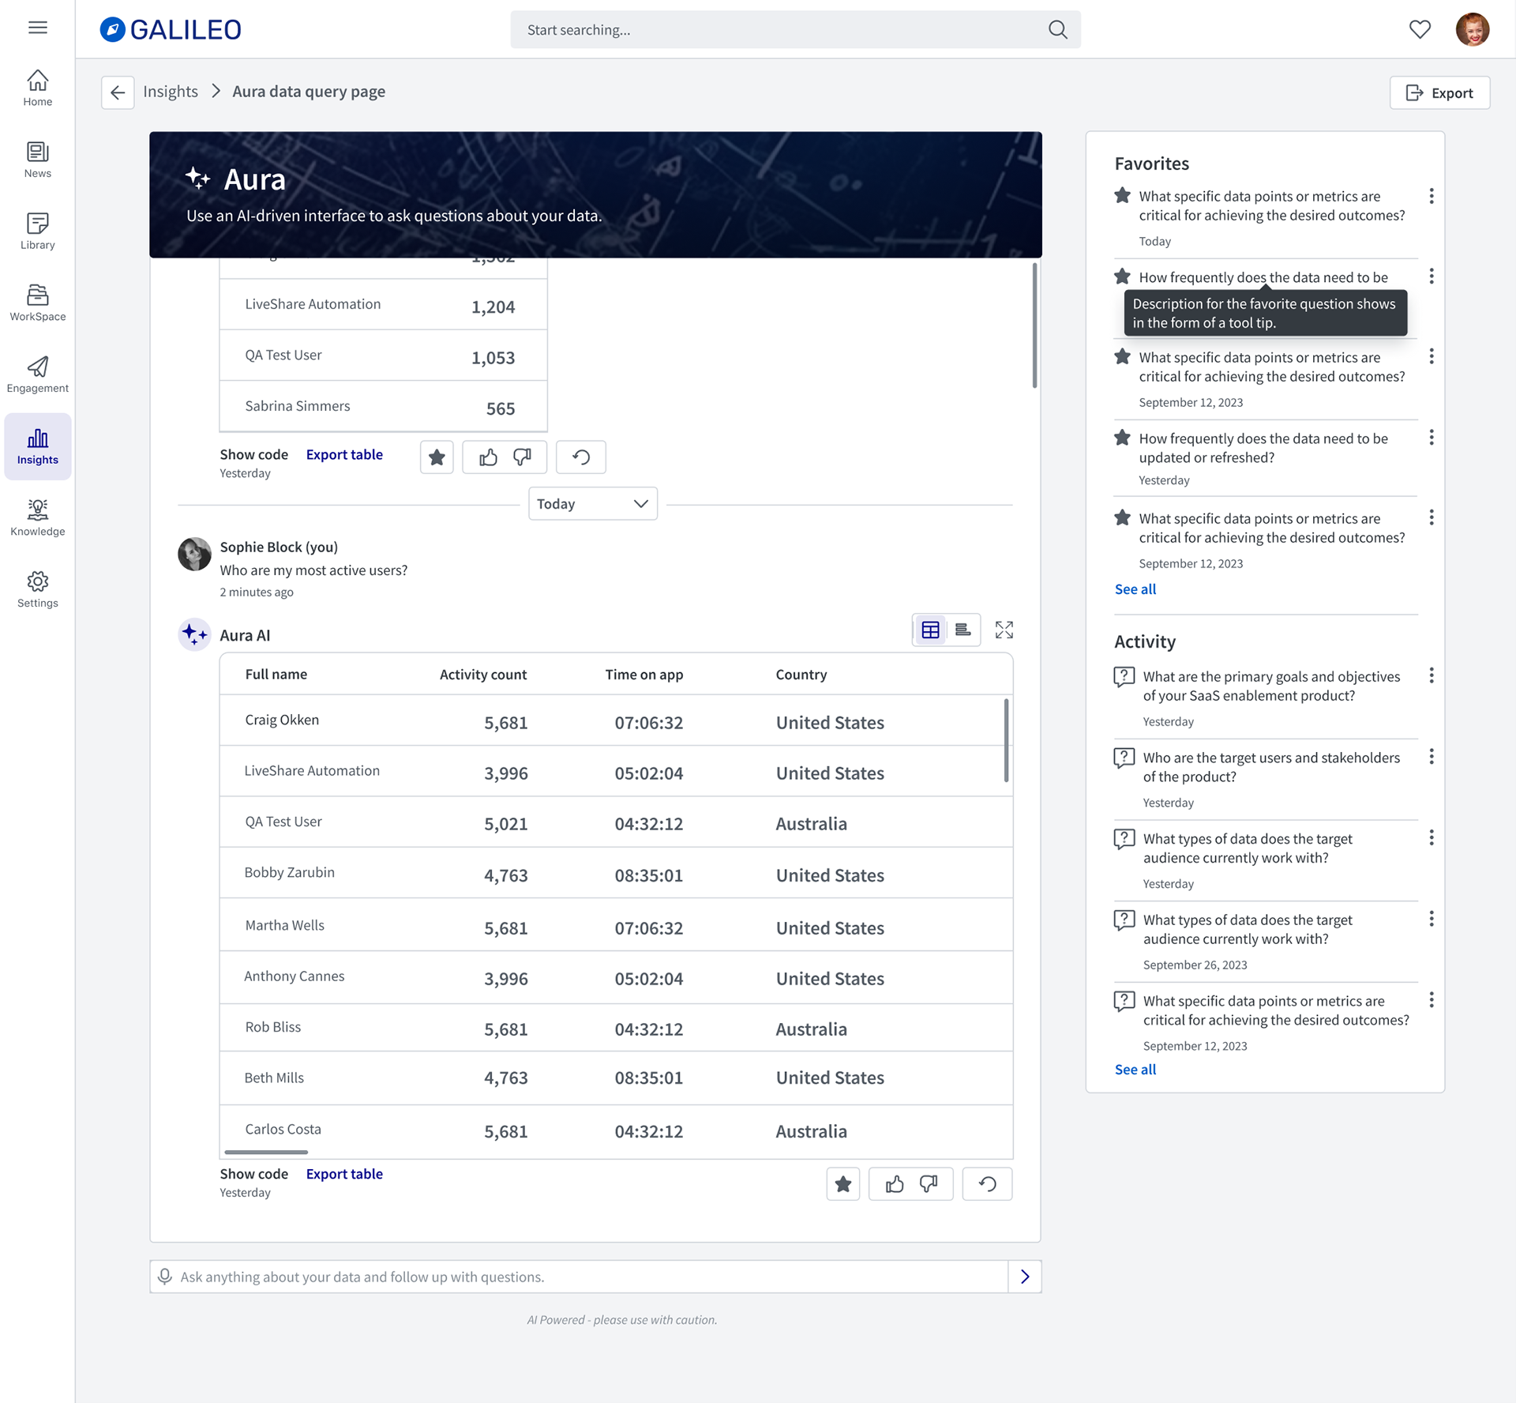Open options for the favorite under the tooltip
Viewport: 1516px width, 1403px height.
click(1432, 276)
